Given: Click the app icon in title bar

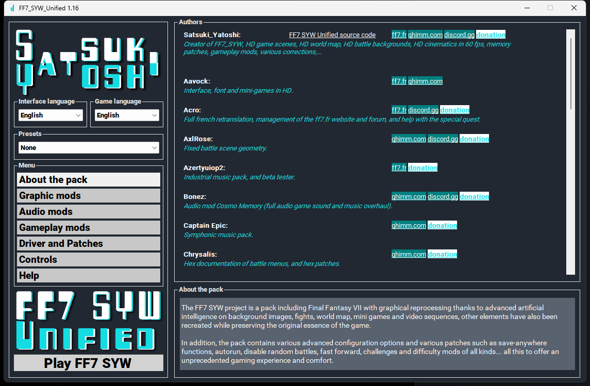Looking at the screenshot, I should [12, 8].
